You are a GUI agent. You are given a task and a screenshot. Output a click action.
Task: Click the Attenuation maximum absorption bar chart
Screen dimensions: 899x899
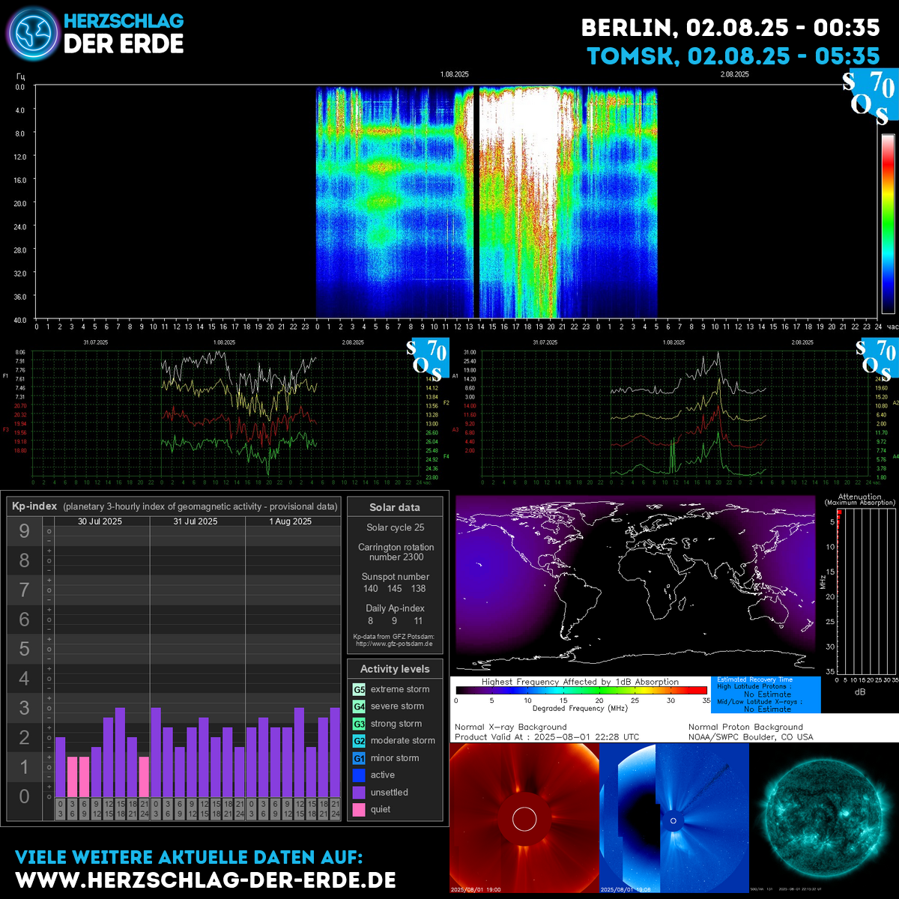click(x=866, y=592)
